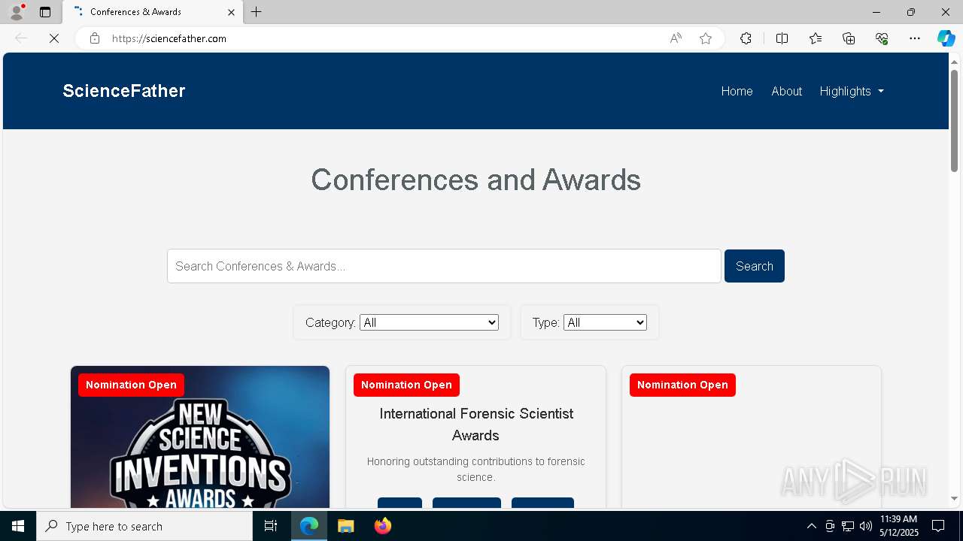
Task: Click the Conferences and Awards heading
Action: point(475,180)
